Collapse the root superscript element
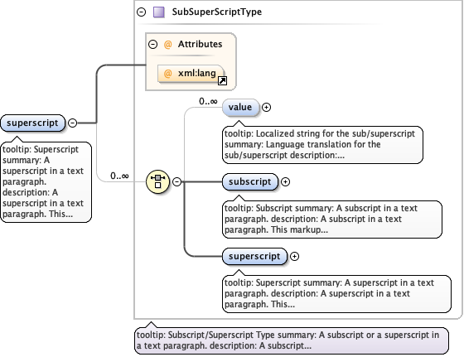Screen dimensions: 464x357 click(73, 123)
